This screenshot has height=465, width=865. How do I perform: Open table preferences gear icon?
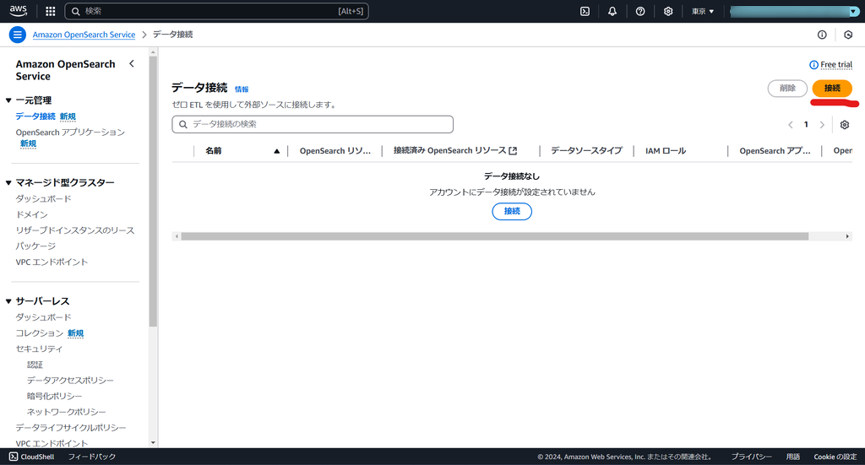pyautogui.click(x=845, y=125)
